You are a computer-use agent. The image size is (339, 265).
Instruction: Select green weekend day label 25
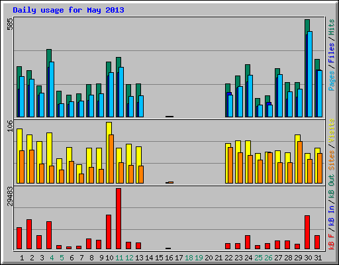(258, 258)
